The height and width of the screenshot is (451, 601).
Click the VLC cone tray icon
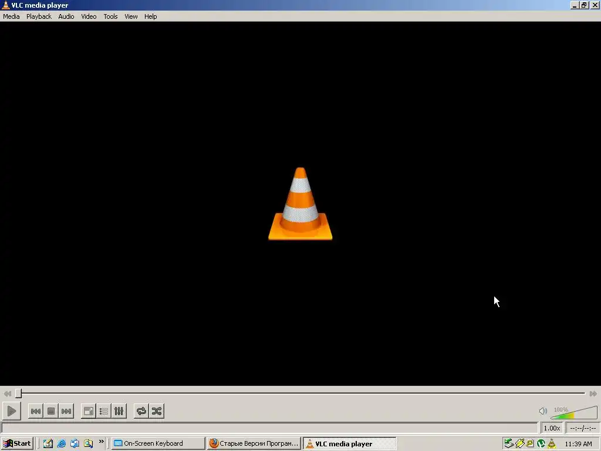point(552,444)
